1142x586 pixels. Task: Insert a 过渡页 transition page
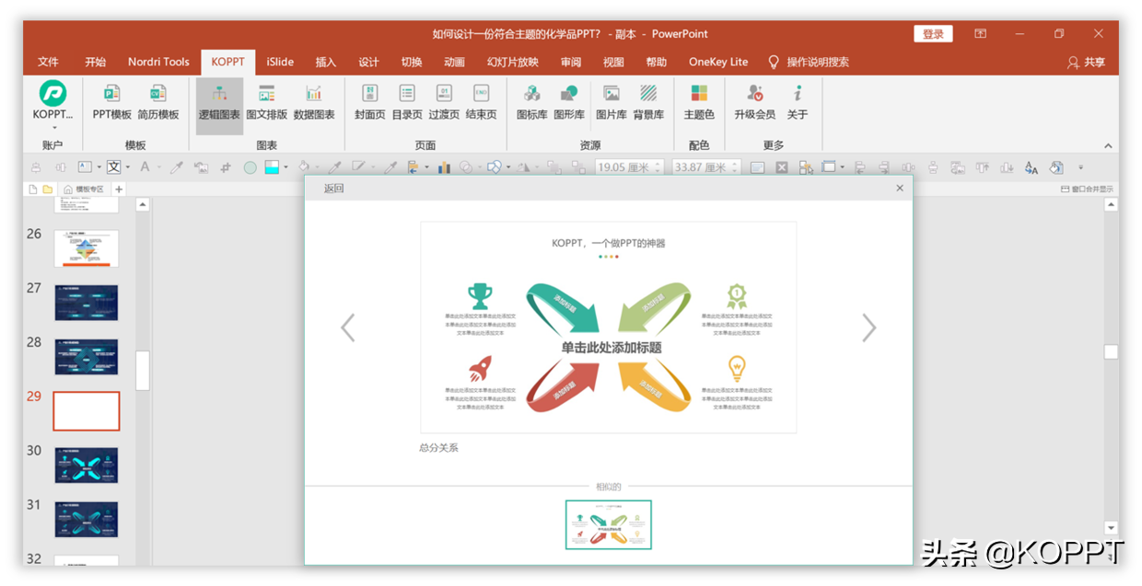pyautogui.click(x=444, y=102)
